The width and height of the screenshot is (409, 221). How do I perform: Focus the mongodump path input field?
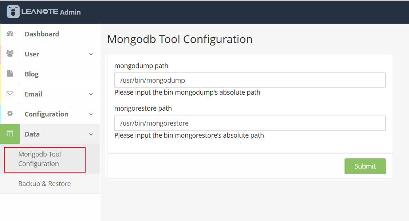(x=250, y=80)
